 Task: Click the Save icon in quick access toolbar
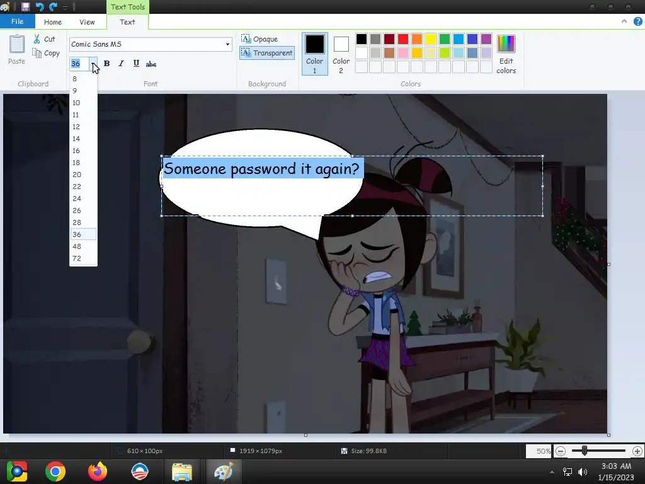click(25, 6)
